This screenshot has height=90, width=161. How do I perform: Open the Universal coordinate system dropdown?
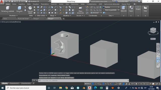click(96, 13)
